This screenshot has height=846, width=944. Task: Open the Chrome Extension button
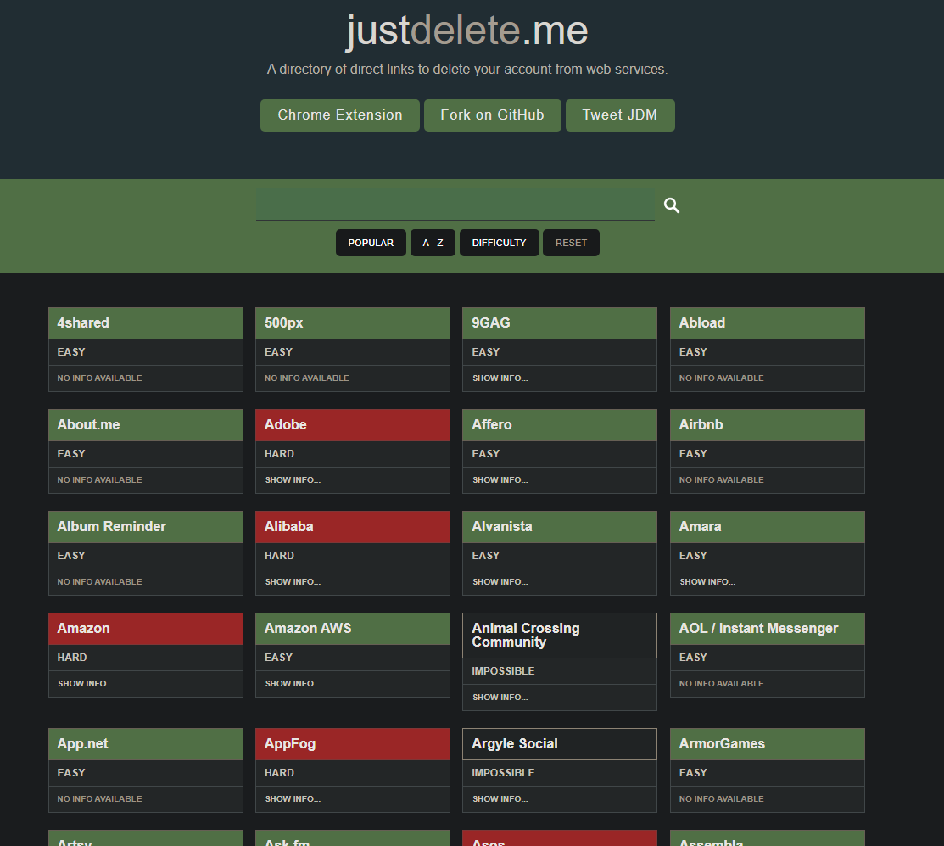tap(339, 115)
